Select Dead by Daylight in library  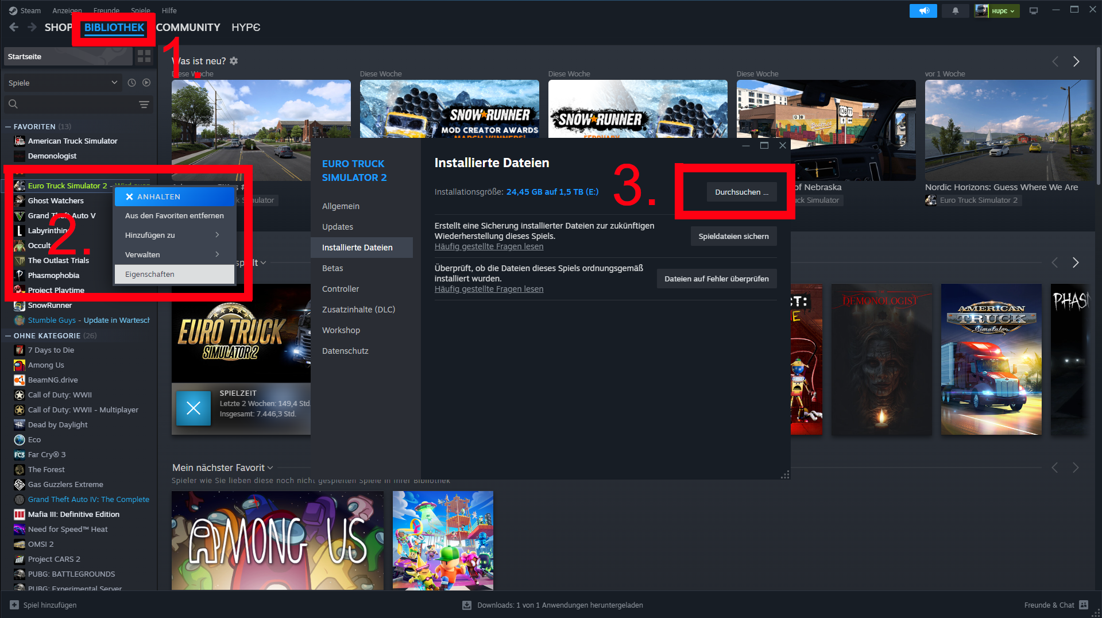click(x=57, y=424)
